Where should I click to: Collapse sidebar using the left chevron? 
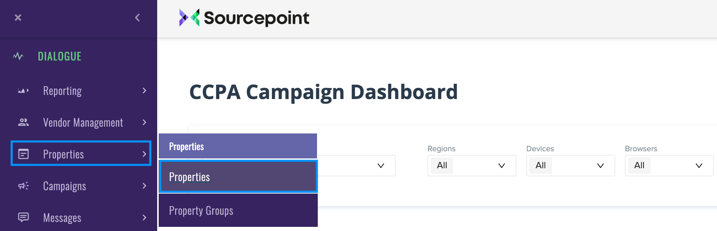[x=137, y=18]
